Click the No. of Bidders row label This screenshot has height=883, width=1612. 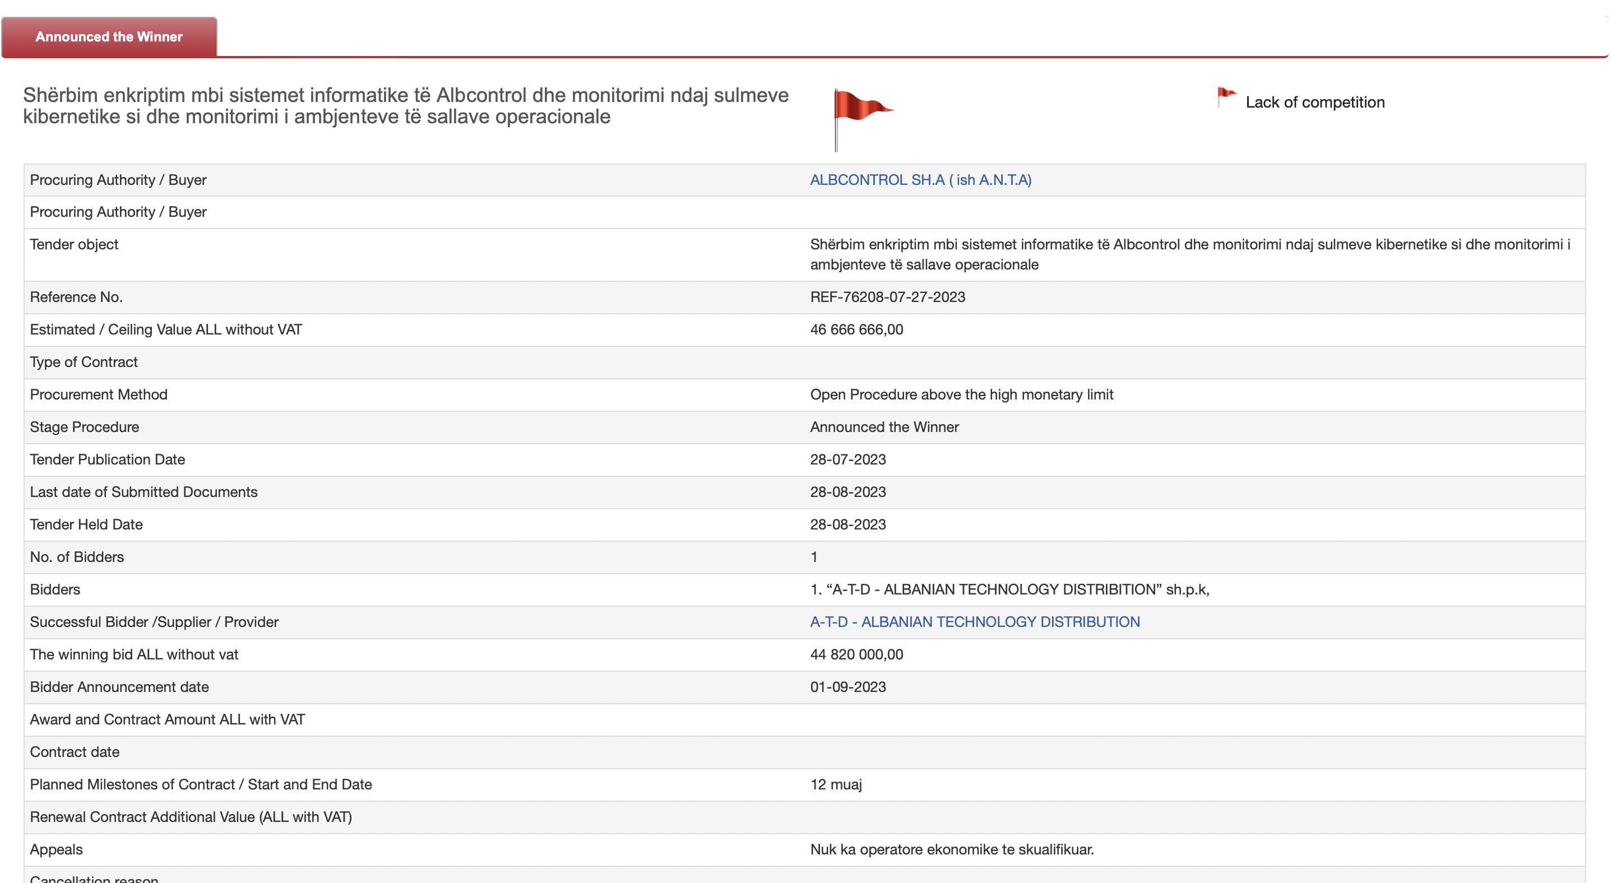pyautogui.click(x=77, y=556)
